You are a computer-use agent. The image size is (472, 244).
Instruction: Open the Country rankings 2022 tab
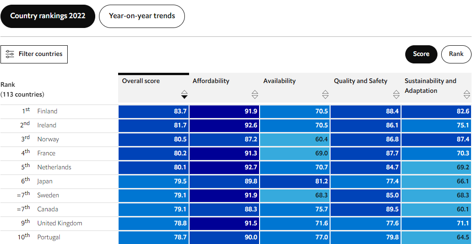48,16
